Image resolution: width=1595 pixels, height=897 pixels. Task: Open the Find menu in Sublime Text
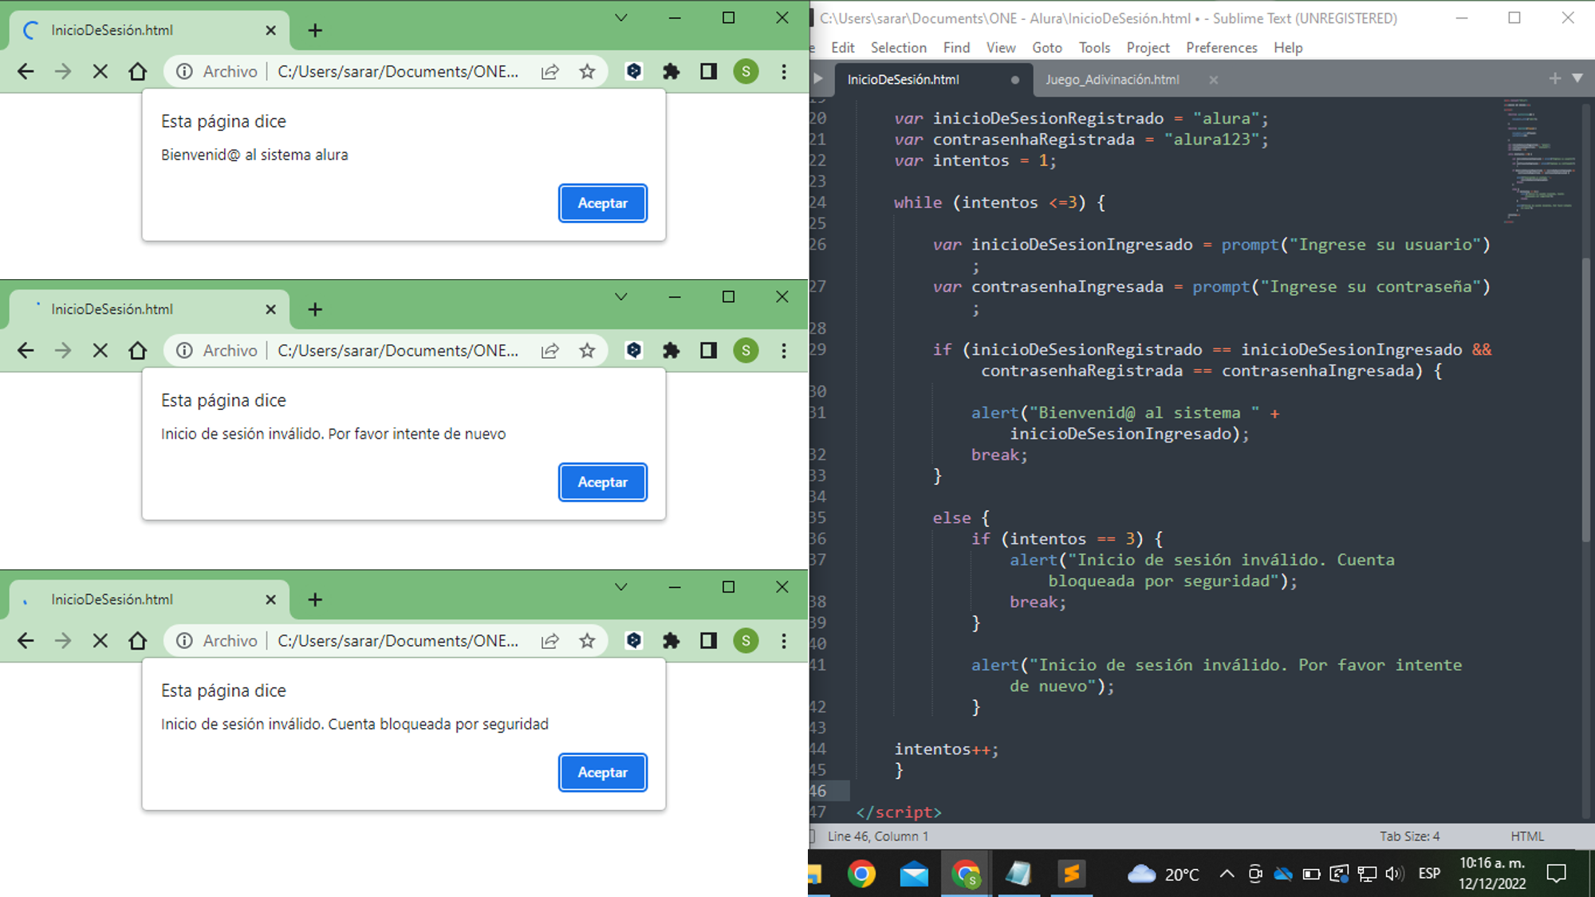tap(956, 48)
